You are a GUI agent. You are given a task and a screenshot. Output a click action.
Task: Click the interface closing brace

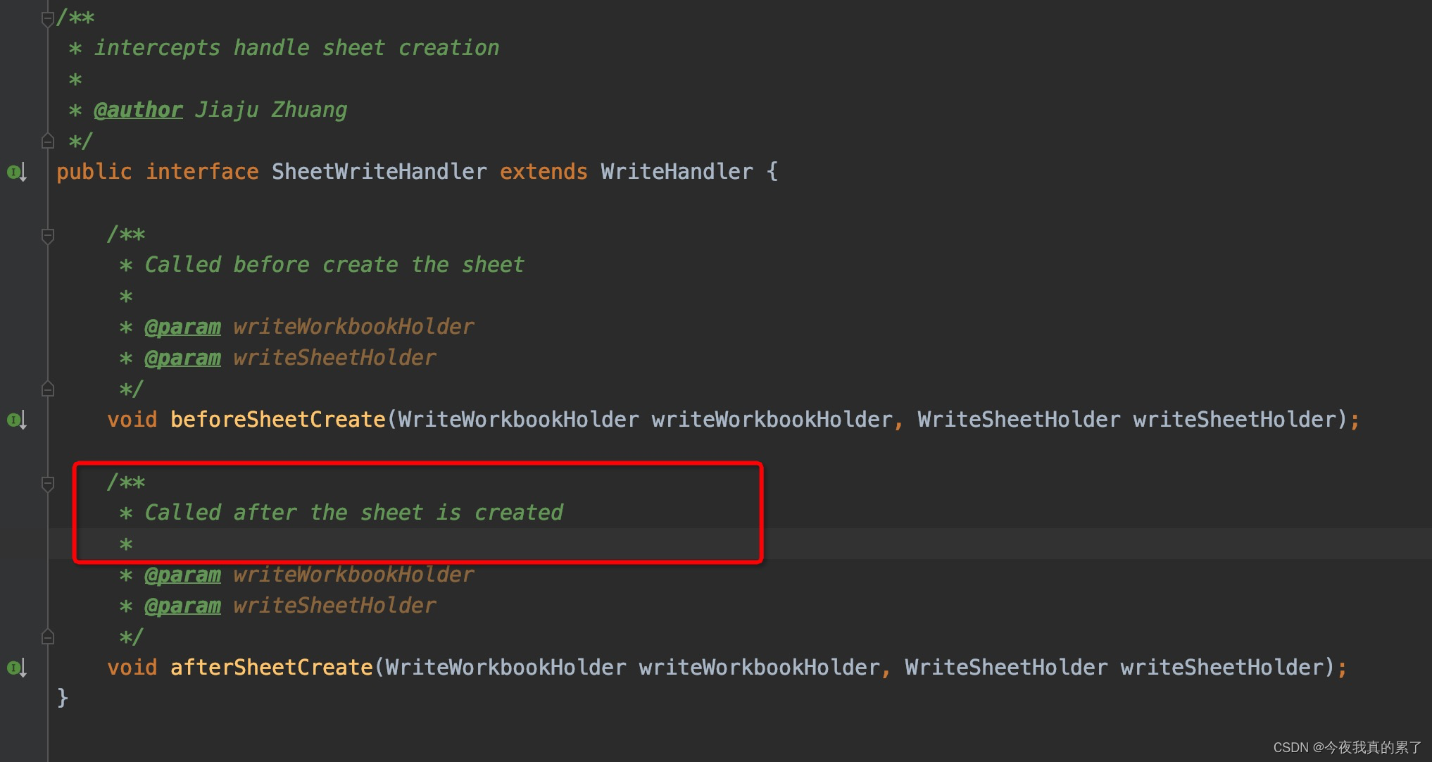click(x=62, y=697)
